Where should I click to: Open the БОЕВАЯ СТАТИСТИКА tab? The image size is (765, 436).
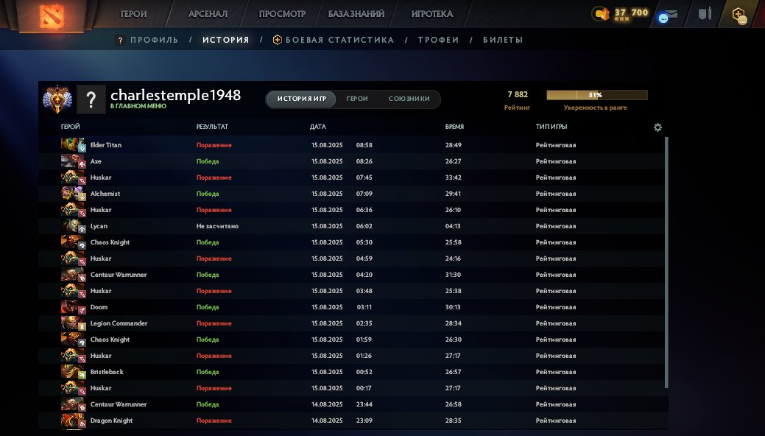coord(339,40)
